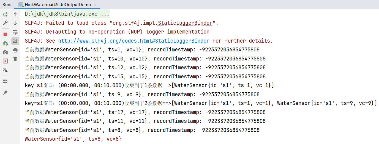This screenshot has width=379, height=144.
Task: Clear all console output
Action: coord(15,59)
